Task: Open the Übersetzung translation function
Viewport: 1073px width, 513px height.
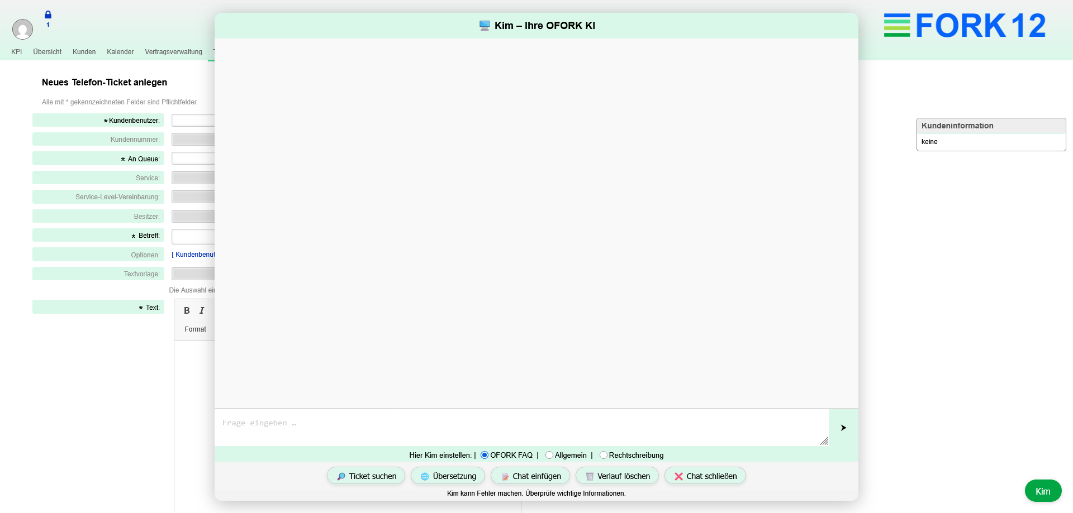Action: tap(448, 476)
